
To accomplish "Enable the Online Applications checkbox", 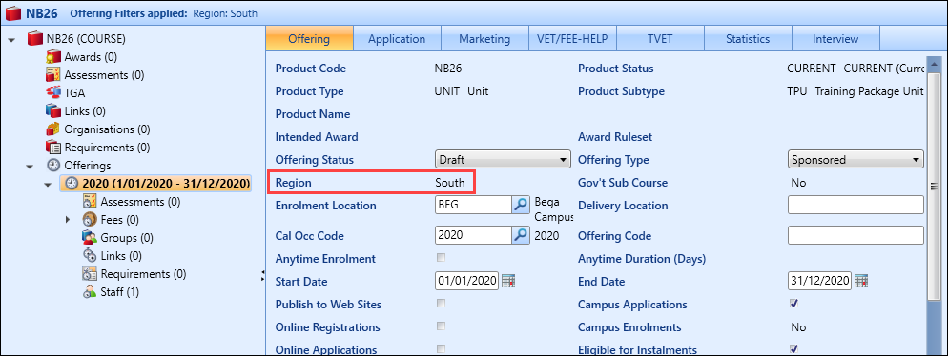I will point(442,348).
